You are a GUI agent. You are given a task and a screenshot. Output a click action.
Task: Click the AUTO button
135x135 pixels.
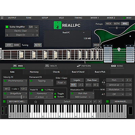(38, 45)
